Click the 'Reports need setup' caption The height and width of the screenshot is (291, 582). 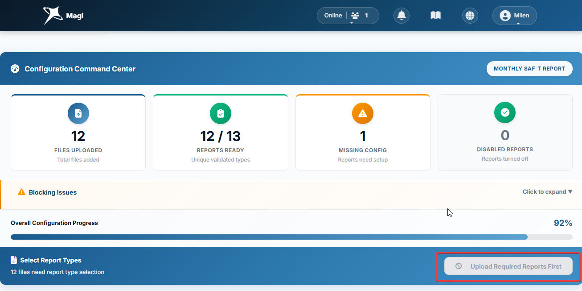tap(363, 160)
